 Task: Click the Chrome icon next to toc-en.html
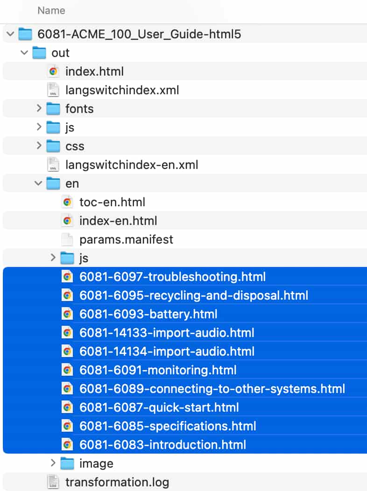pos(67,202)
